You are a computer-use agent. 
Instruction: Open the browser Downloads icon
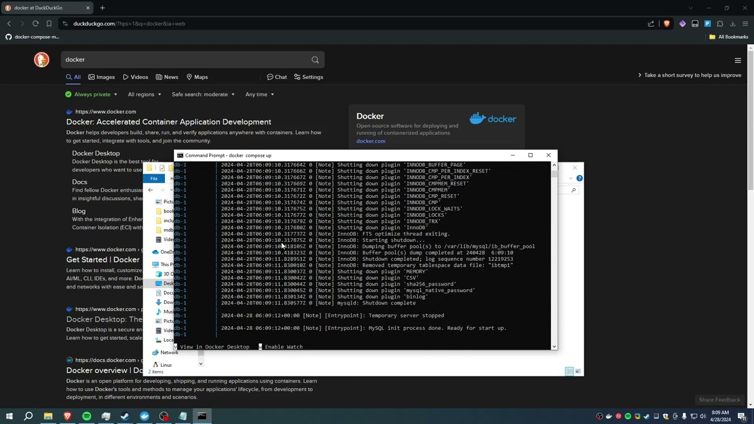click(733, 24)
